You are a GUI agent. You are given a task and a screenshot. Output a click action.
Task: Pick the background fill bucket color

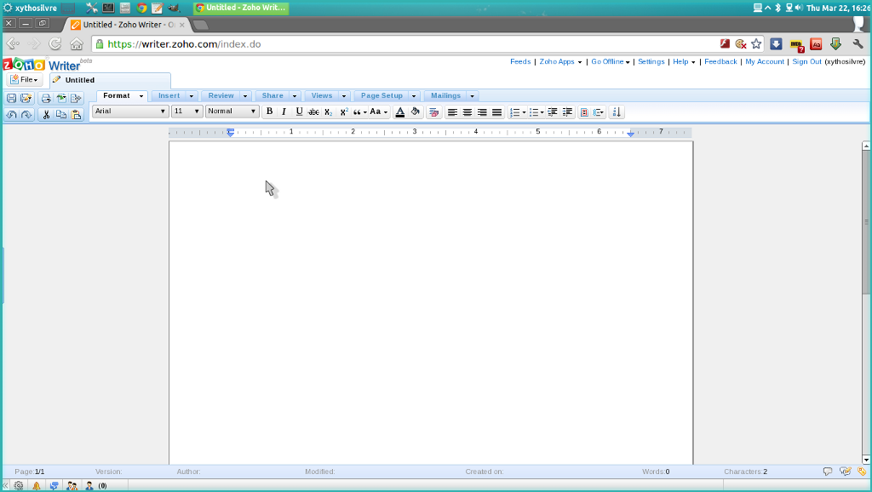pyautogui.click(x=415, y=112)
